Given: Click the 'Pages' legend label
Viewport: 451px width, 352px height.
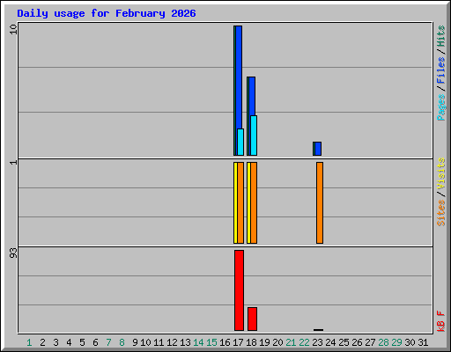Looking at the screenshot, I should (441, 107).
